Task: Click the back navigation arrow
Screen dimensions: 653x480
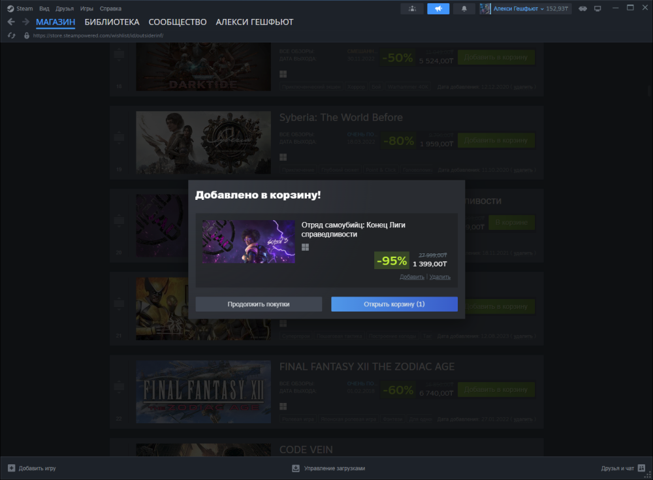Action: [x=11, y=22]
